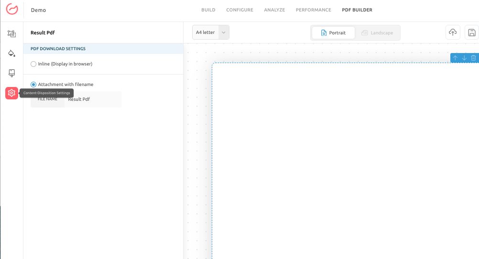Click the app logo icon
The height and width of the screenshot is (259, 479).
point(12,9)
